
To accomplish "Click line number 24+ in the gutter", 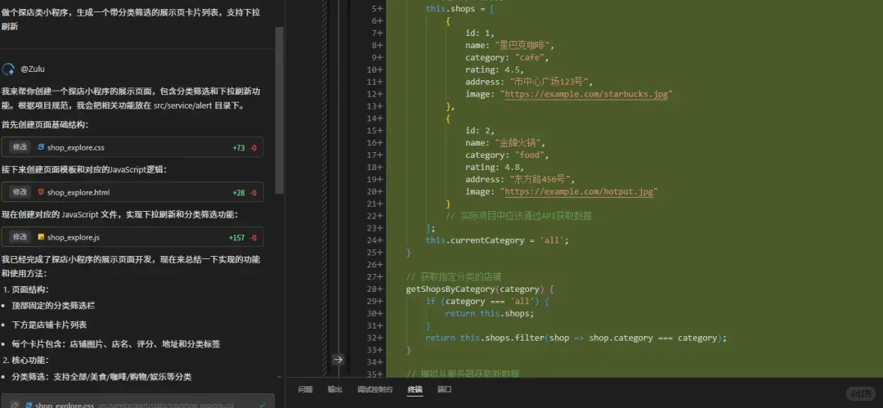I will tap(374, 240).
